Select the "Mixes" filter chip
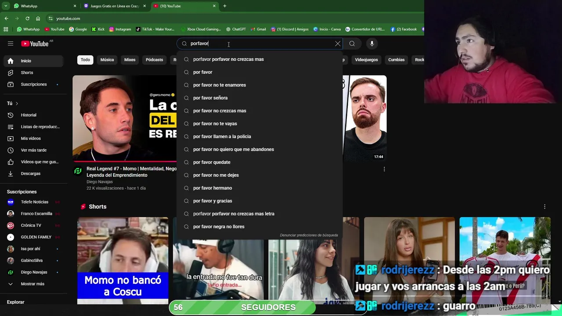This screenshot has width=562, height=316. pos(130,60)
